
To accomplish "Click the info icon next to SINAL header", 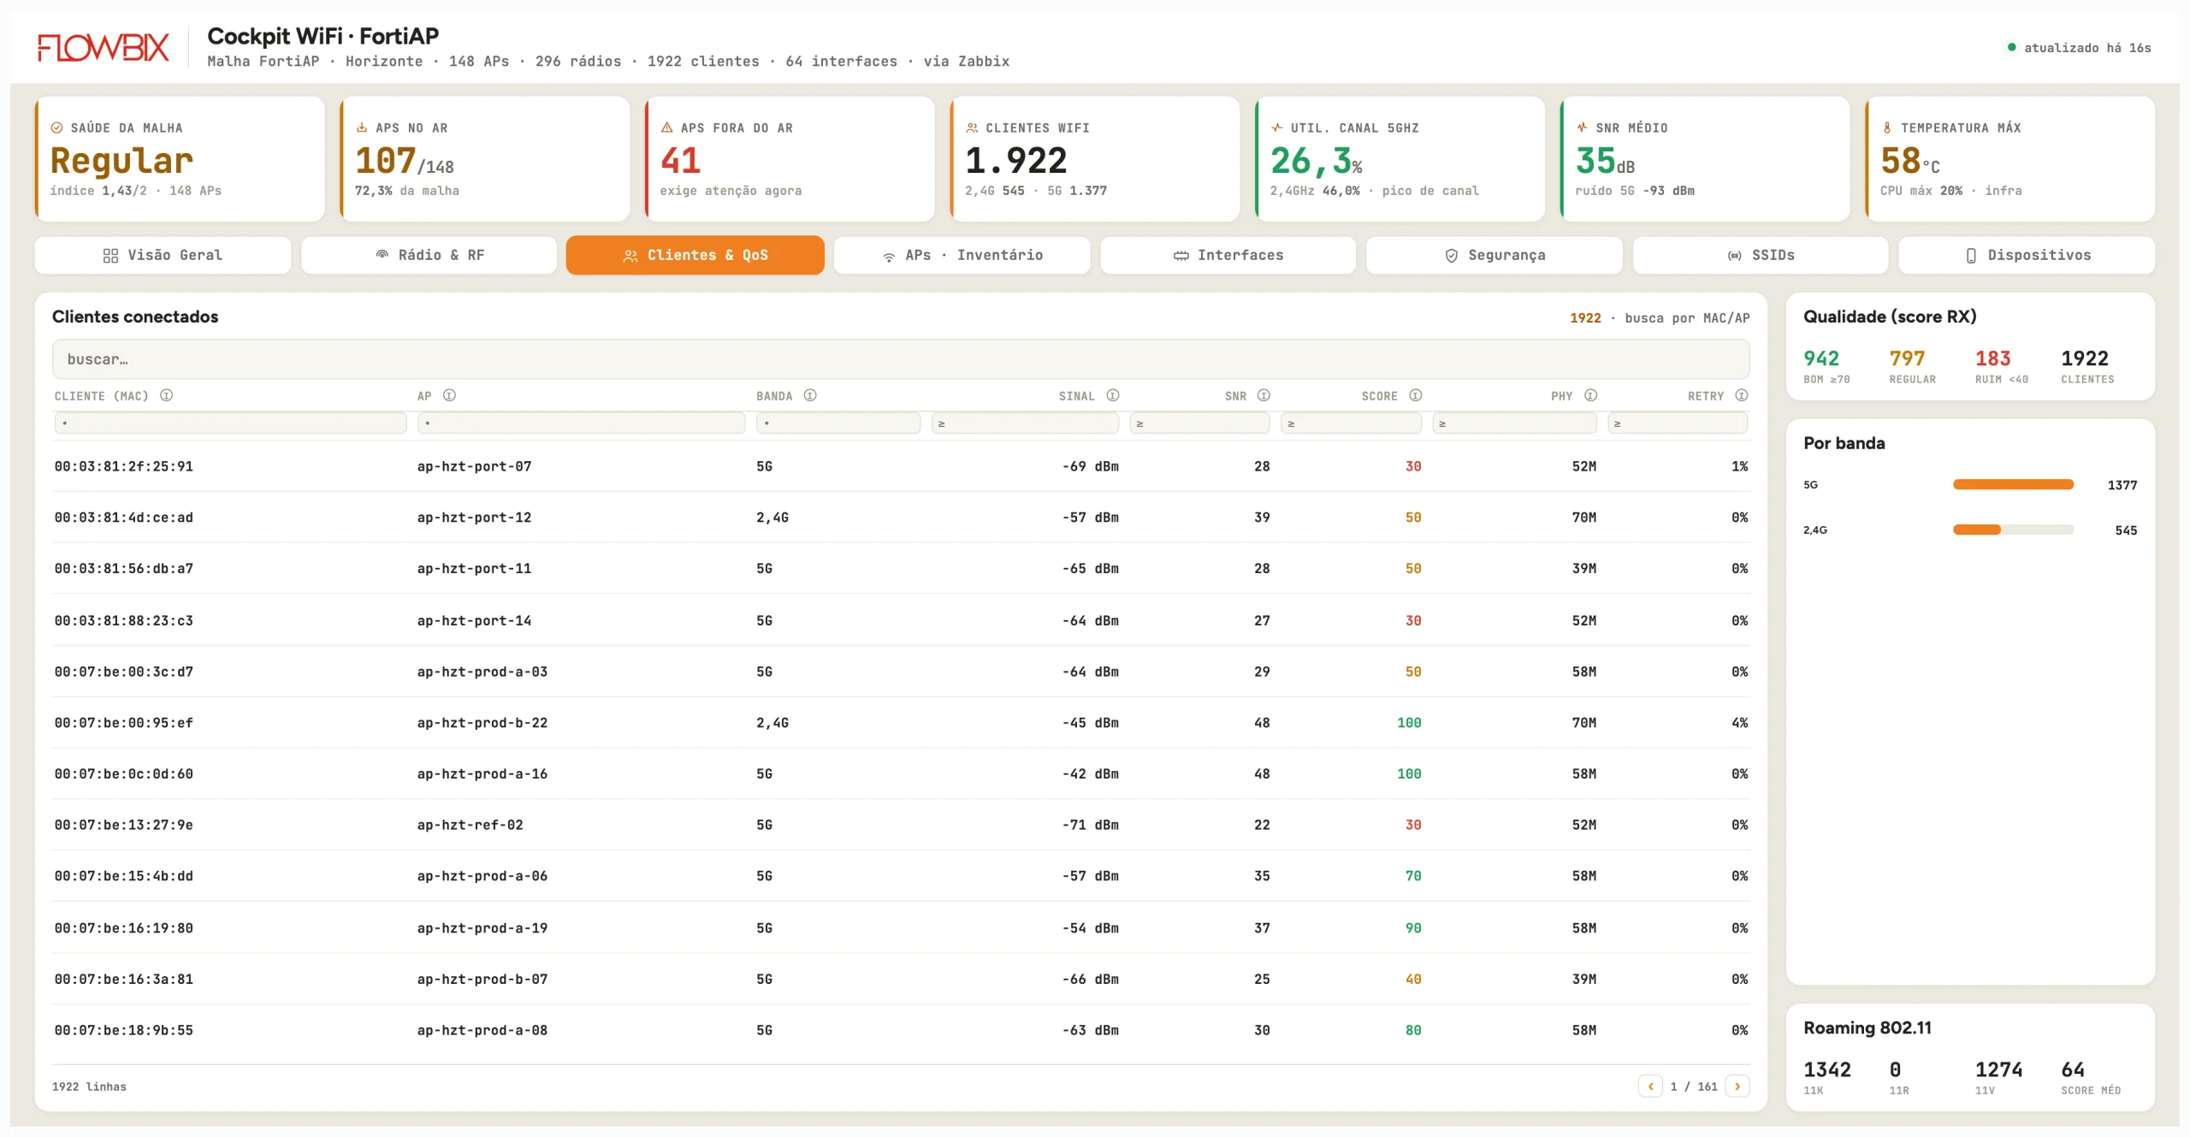I will click(1113, 395).
